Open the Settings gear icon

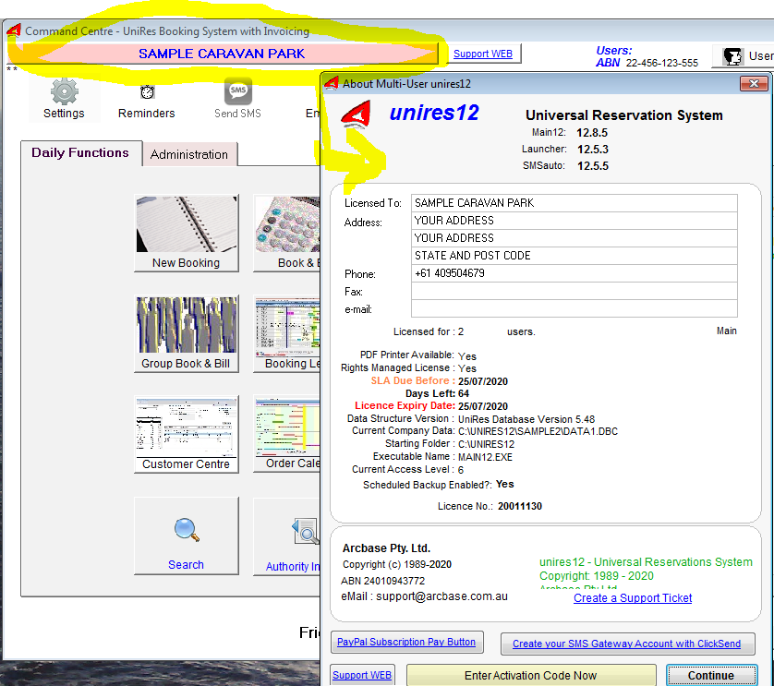pos(64,92)
